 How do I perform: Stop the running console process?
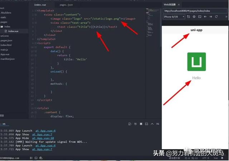click(x=141, y=124)
